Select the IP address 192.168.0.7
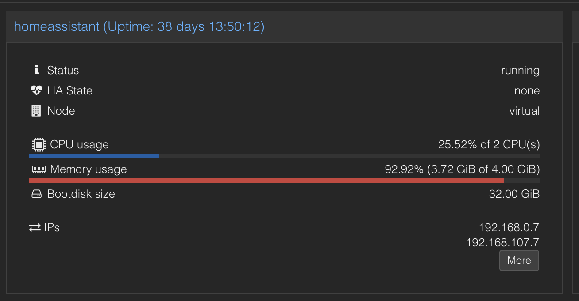This screenshot has height=301, width=579. pos(509,227)
